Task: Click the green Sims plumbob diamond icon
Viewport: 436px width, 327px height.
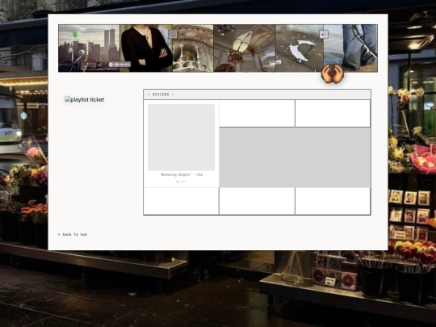Action: 74,34
